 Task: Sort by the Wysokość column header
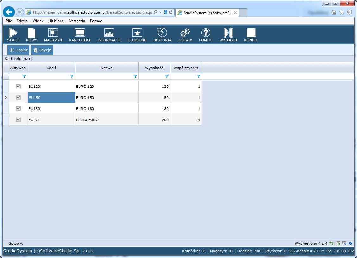coord(154,68)
